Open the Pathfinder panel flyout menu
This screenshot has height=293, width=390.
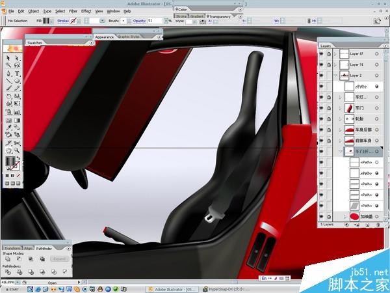(68, 249)
